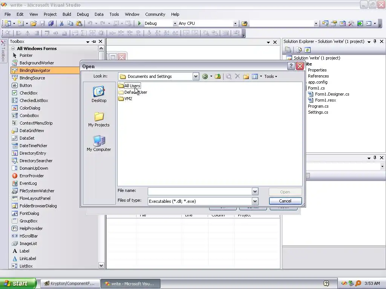Image resolution: width=386 pixels, height=289 pixels.
Task: Click the write - Microsoft Visual Studio taskbar button
Action: click(131, 284)
